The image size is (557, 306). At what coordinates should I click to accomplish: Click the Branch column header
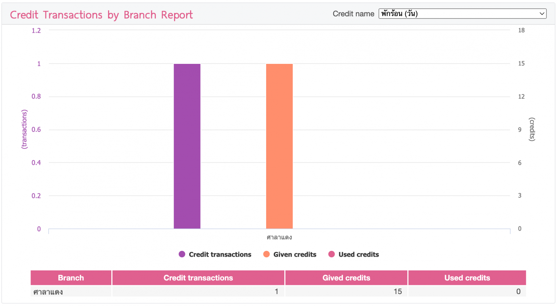click(x=71, y=278)
